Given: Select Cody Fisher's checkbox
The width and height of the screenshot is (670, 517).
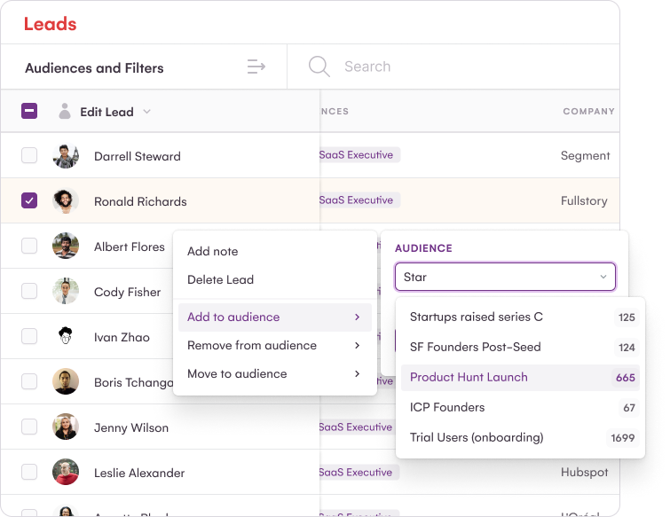Looking at the screenshot, I should point(29,291).
